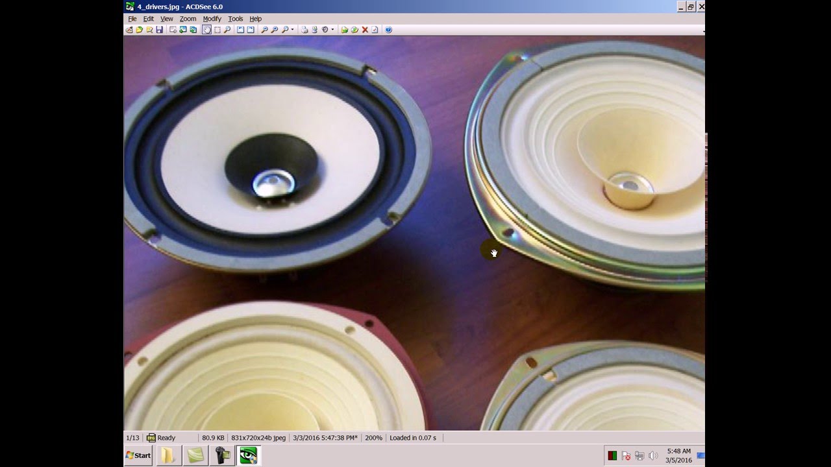Viewport: 831px width, 467px height.
Task: Open the image properties page icon
Action: coord(375,30)
